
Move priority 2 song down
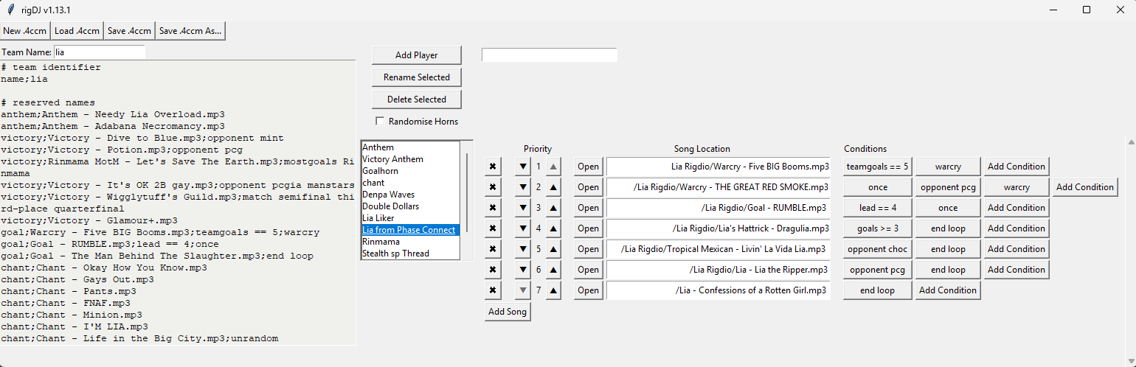[523, 187]
